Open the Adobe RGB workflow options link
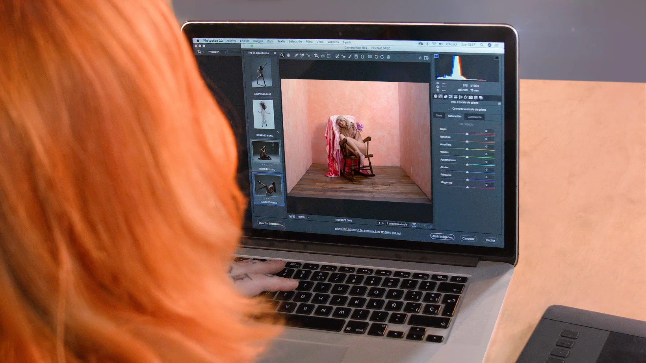 pos(368,231)
